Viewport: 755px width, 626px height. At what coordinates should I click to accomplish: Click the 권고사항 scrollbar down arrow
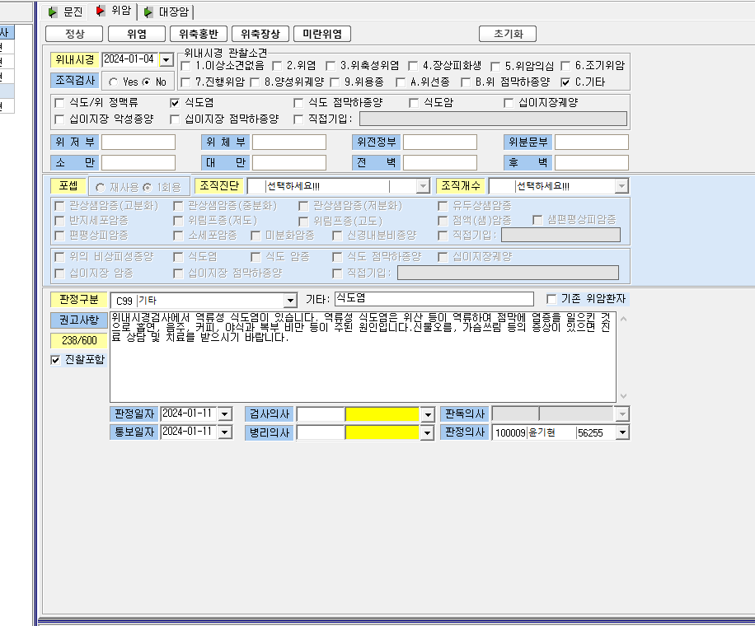tap(624, 396)
